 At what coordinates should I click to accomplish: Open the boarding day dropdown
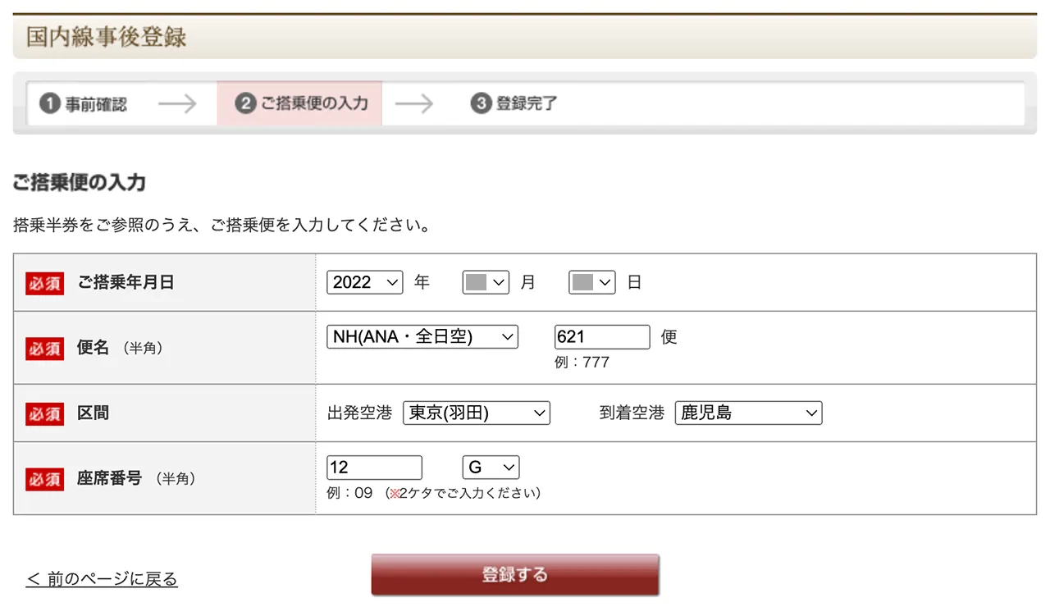(x=591, y=282)
